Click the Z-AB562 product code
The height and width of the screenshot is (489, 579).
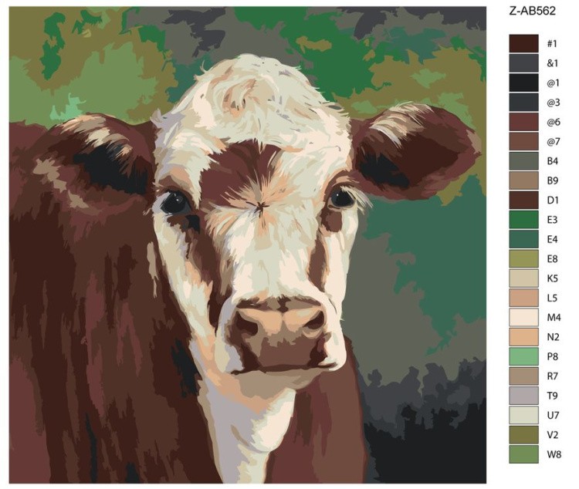tap(532, 11)
